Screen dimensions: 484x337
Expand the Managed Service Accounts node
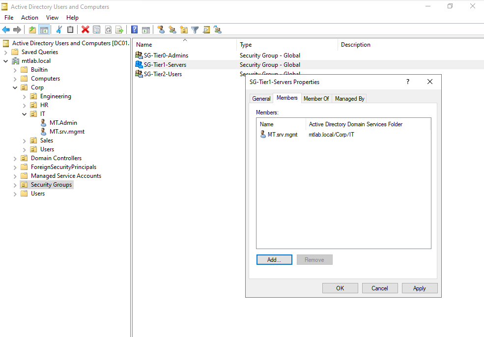pyautogui.click(x=15, y=176)
